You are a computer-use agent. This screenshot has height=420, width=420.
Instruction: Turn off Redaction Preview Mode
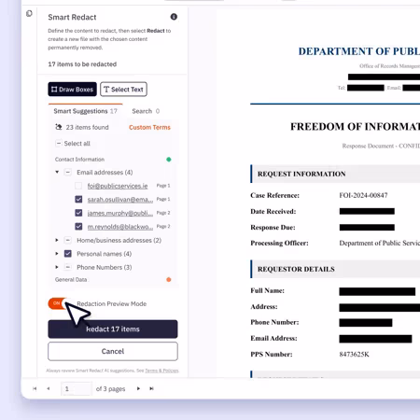[x=59, y=303]
